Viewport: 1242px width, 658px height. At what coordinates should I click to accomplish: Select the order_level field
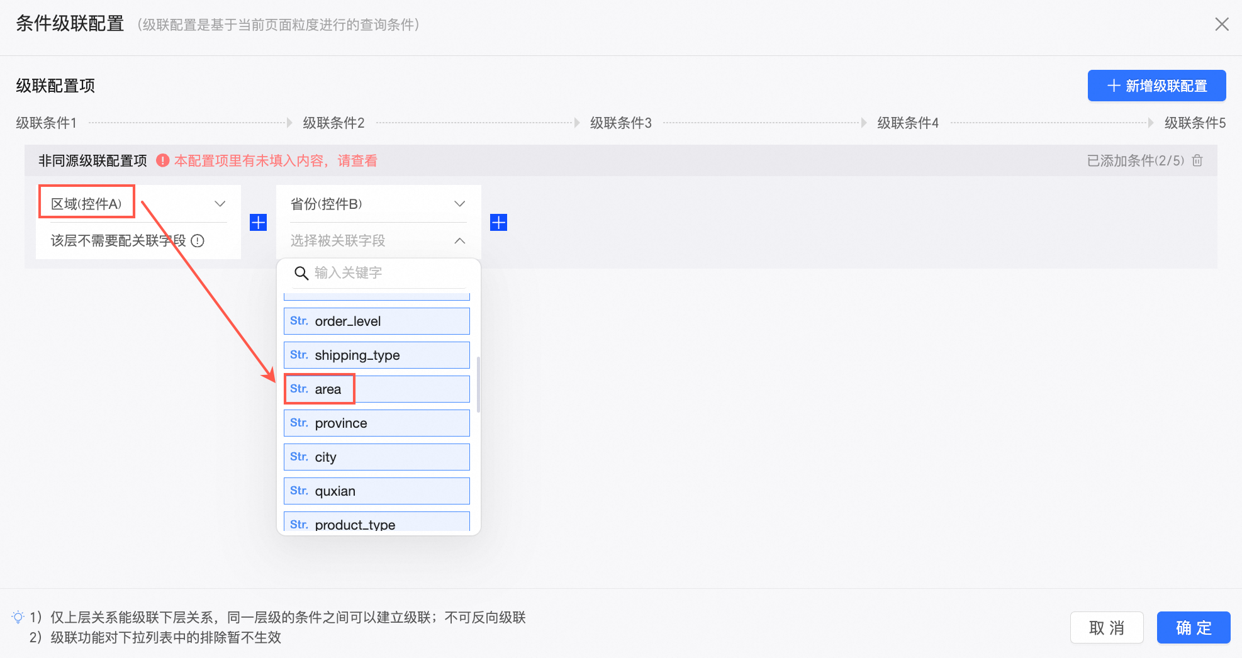coord(376,321)
